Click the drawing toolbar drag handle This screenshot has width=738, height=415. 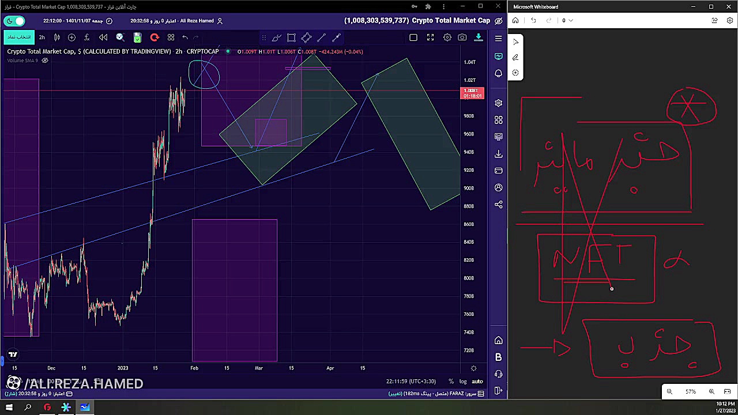[x=263, y=38]
